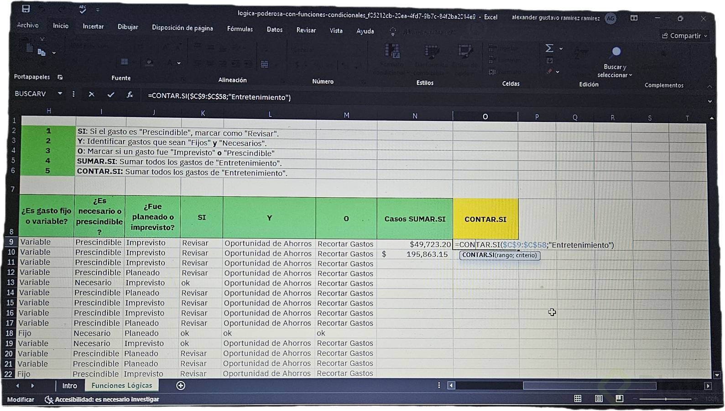725x411 pixels.
Task: Switch to the Insertar ribbon tab
Action: 93,26
